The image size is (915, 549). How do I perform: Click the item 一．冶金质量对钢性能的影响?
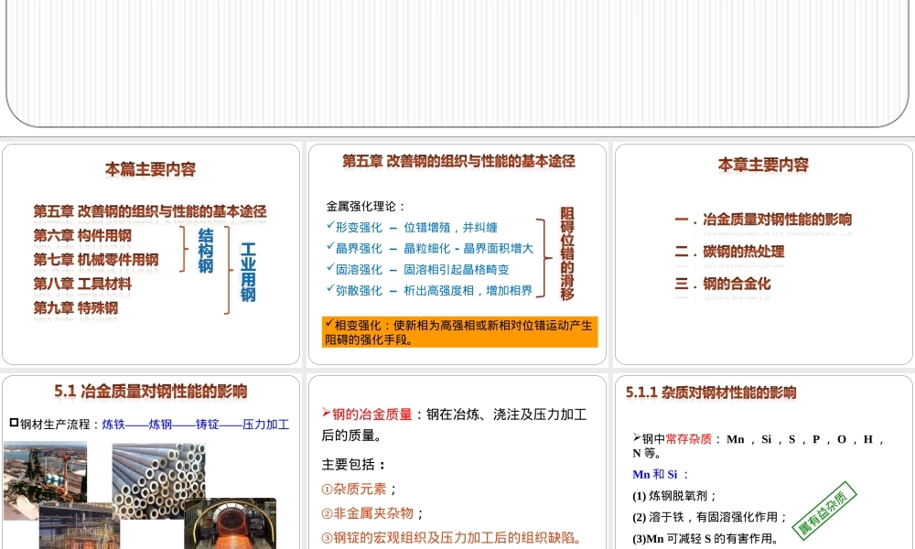(763, 220)
